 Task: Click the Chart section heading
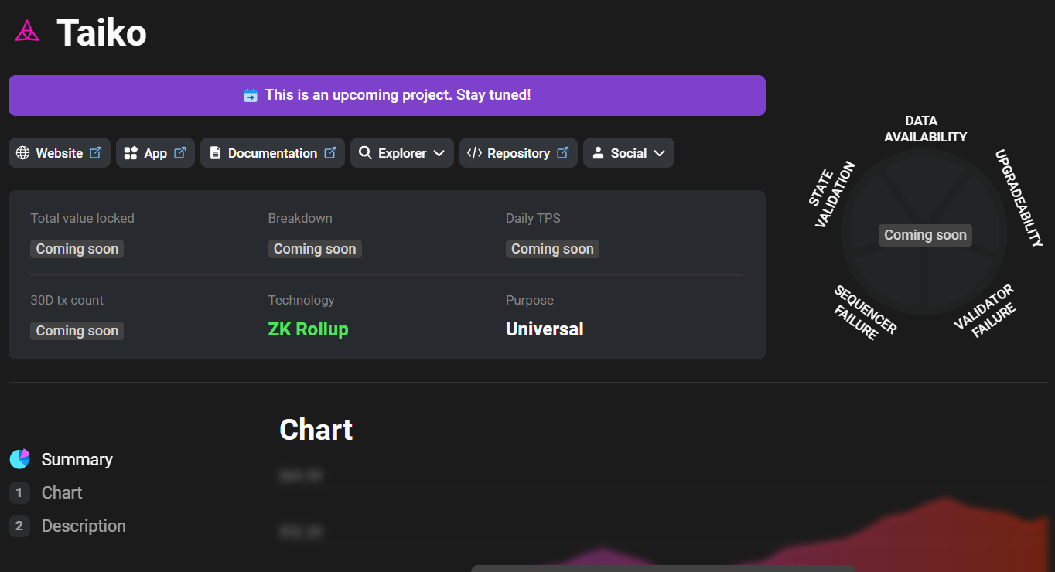click(316, 430)
